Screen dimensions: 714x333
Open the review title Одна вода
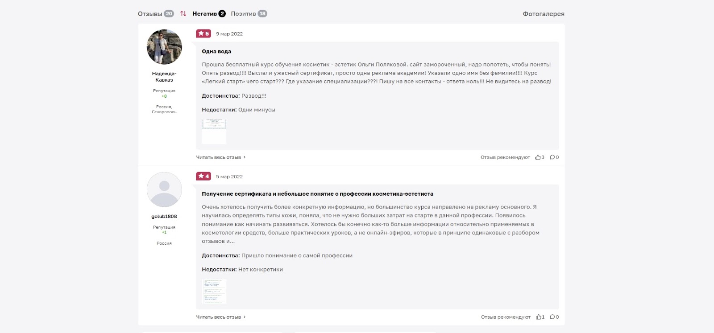point(216,51)
